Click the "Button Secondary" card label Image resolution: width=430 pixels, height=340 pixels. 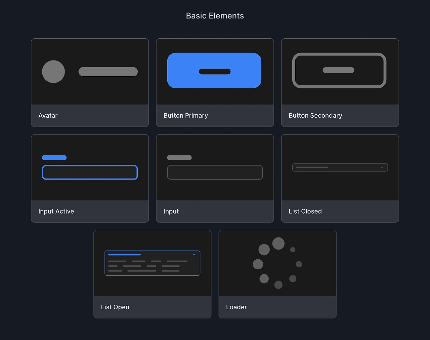tap(315, 115)
